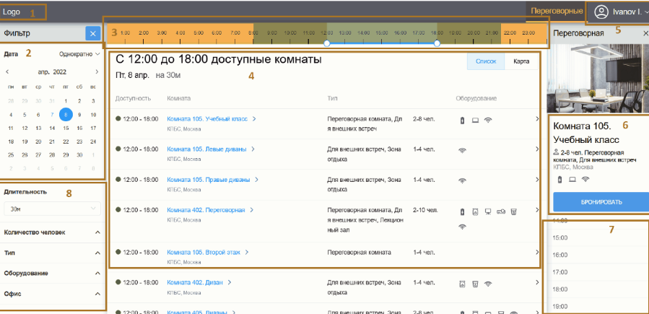The width and height of the screenshot is (649, 314).
Task: Click wifi icon in Комната 402. Переговорная row
Action: (462, 226)
